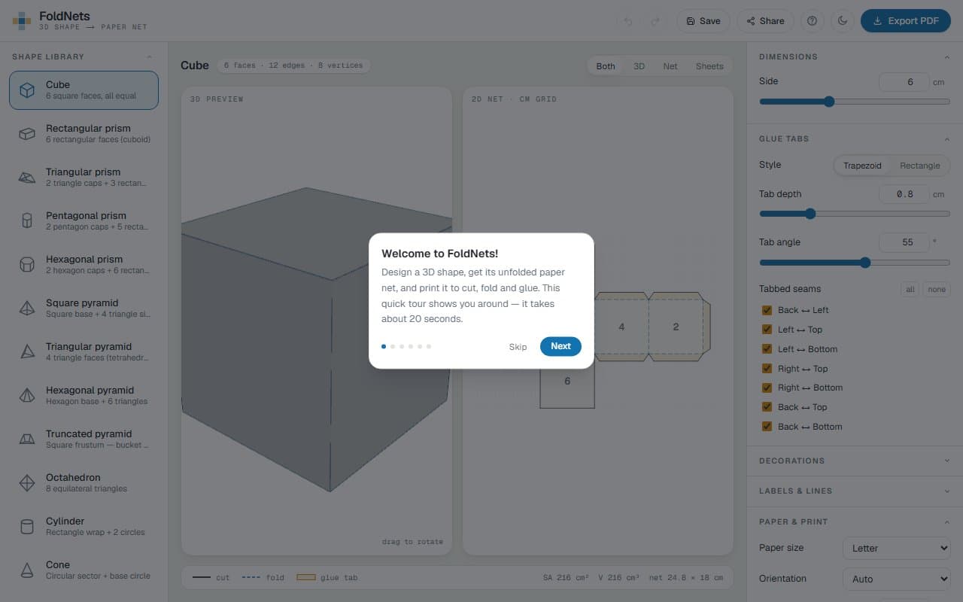Adjust the Side length slider
The image size is (963, 602).
[x=855, y=102]
